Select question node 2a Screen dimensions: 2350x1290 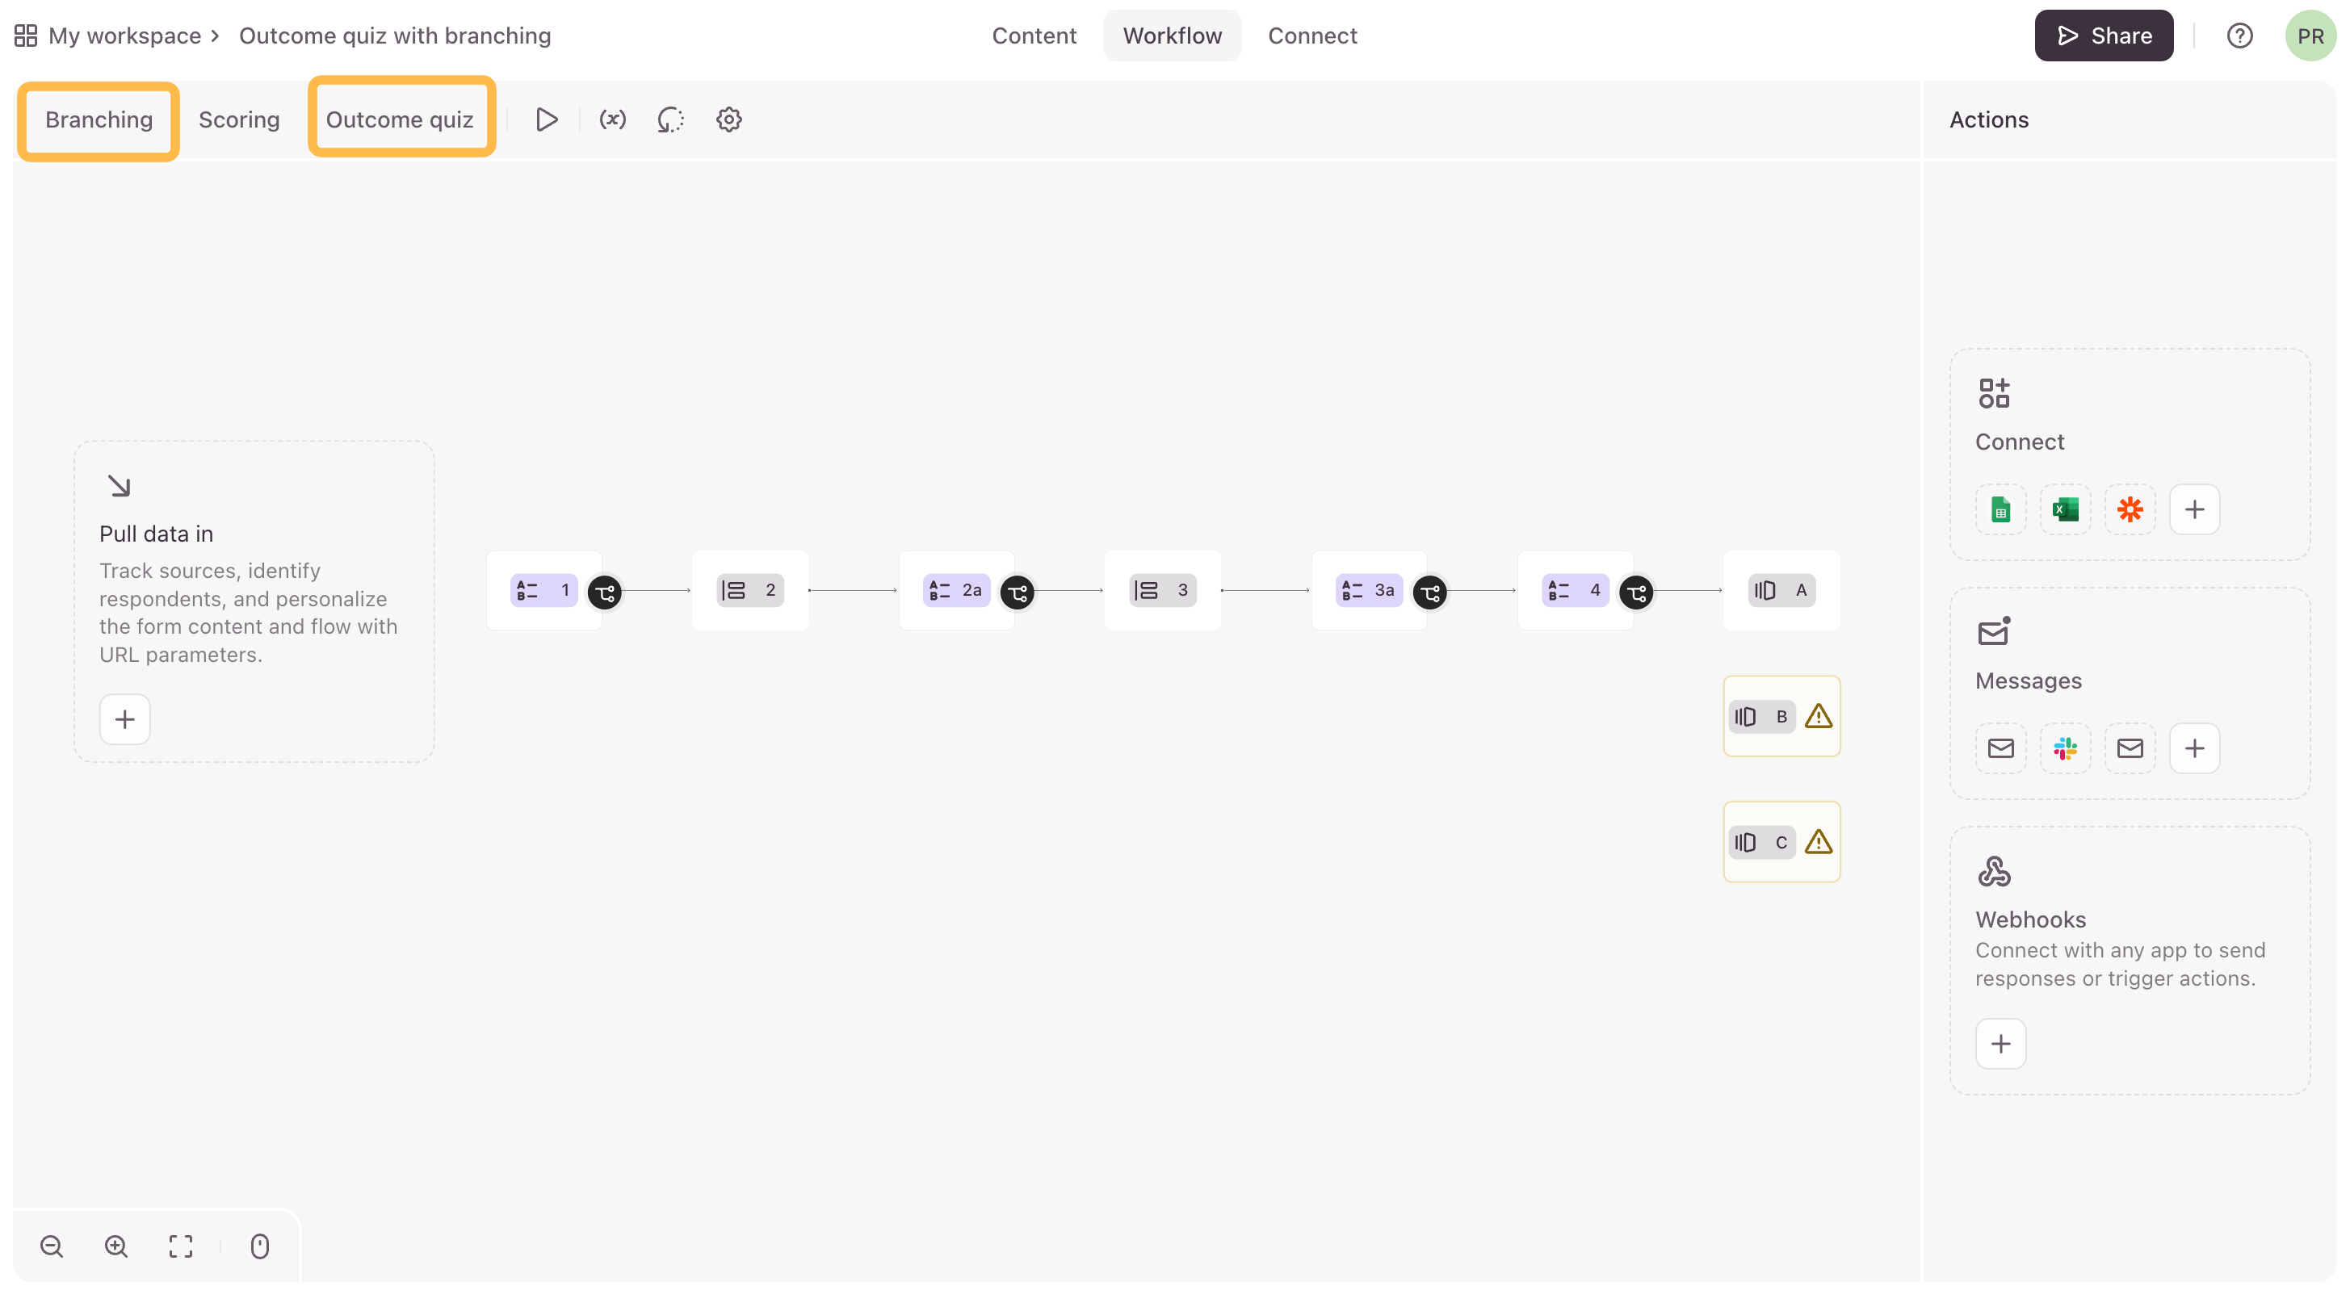[x=956, y=590]
